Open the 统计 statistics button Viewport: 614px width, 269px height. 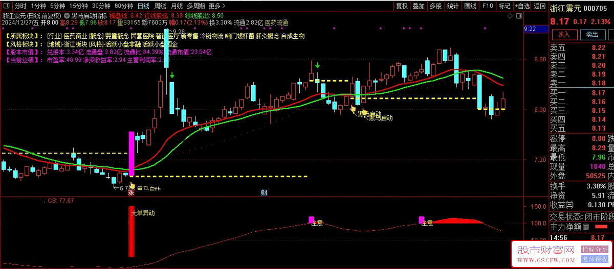tap(452, 6)
